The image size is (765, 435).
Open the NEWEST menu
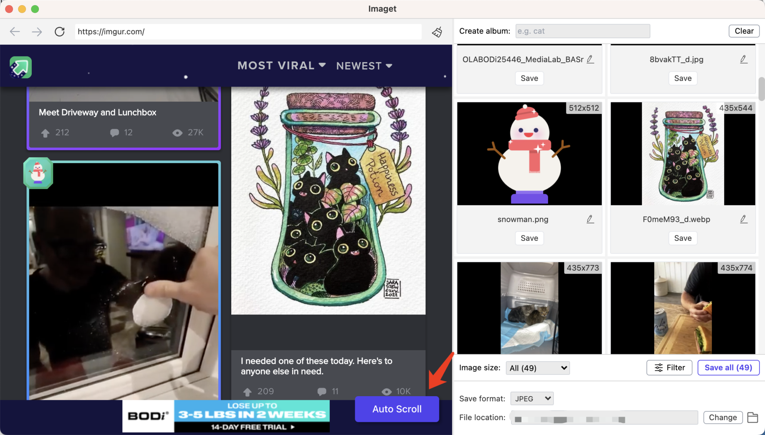363,65
